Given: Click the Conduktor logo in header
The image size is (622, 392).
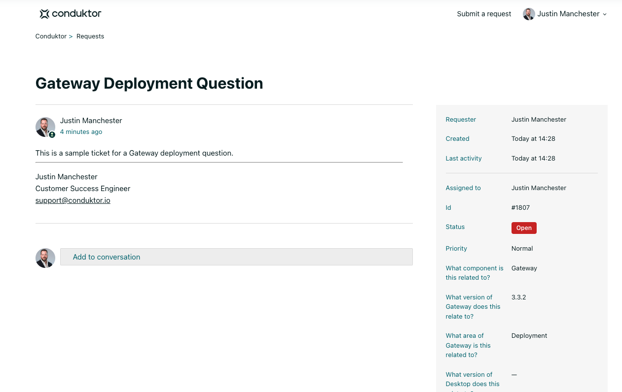Looking at the screenshot, I should click(71, 14).
